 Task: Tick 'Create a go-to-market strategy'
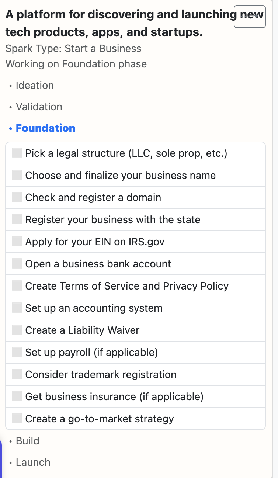(x=17, y=418)
